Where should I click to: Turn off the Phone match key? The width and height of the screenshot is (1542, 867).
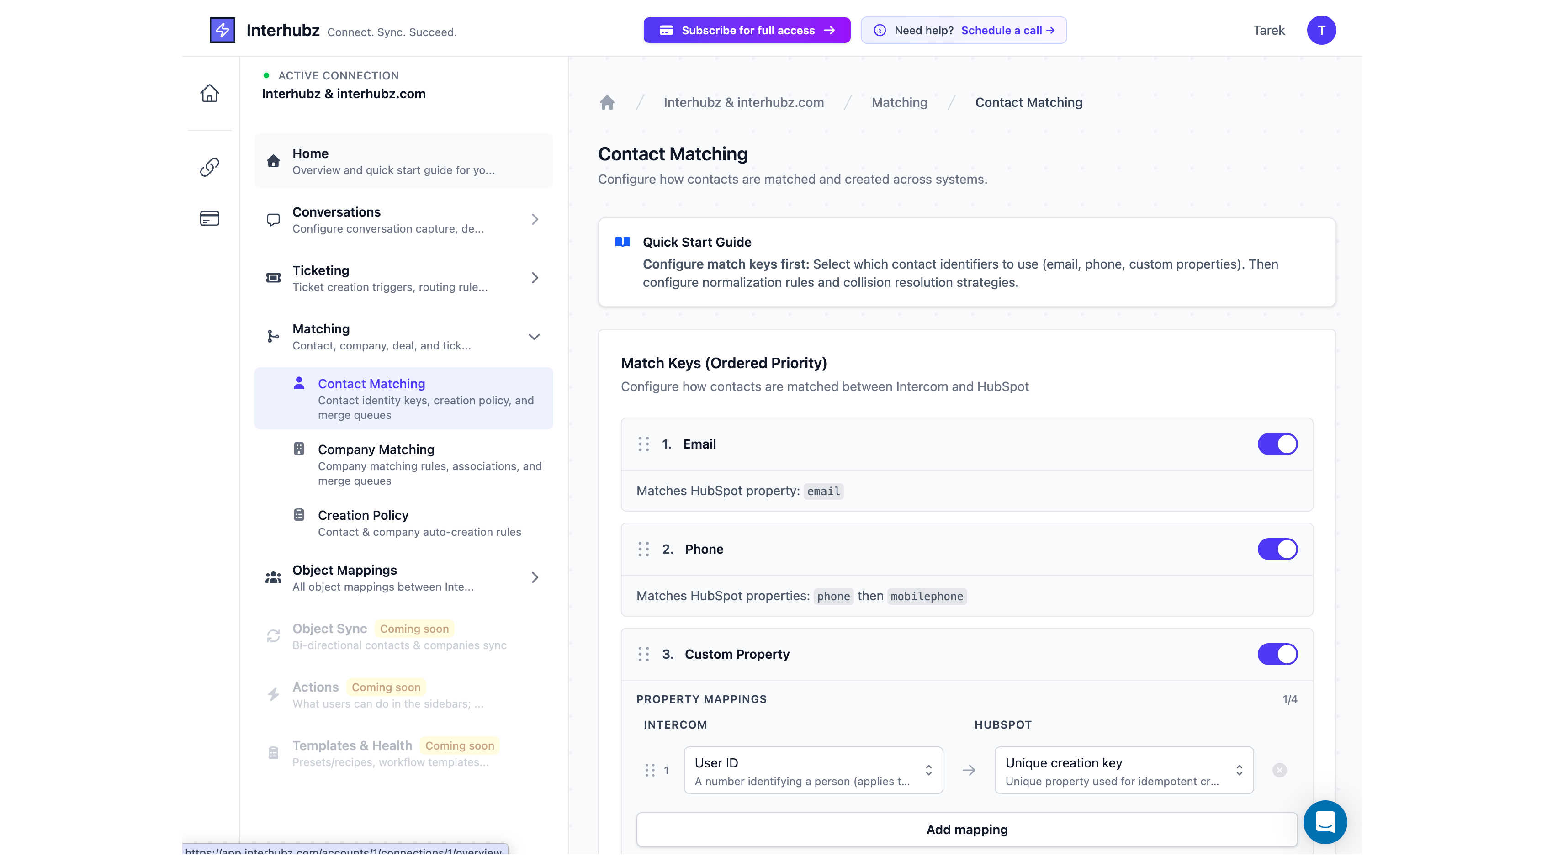1277,549
